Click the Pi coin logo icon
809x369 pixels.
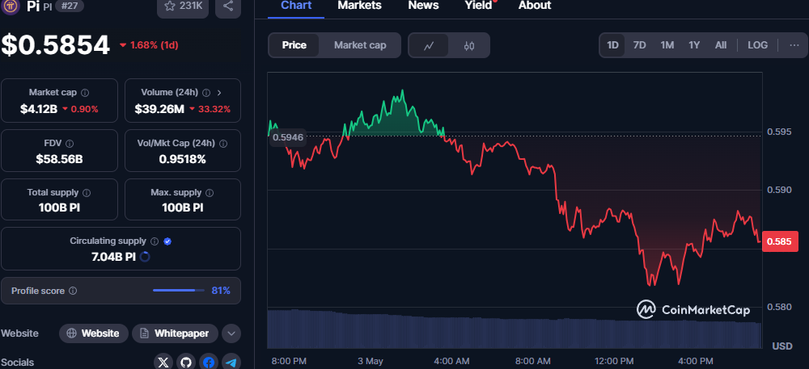11,6
